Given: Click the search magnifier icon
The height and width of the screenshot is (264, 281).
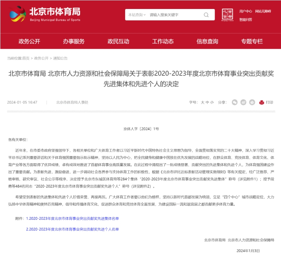Looking at the screenshot, I should click(x=206, y=15).
